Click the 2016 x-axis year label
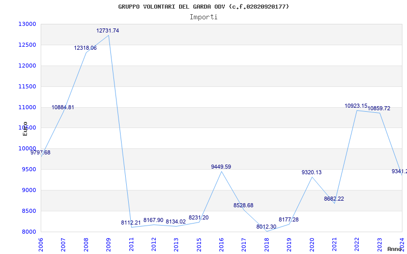 221,244
